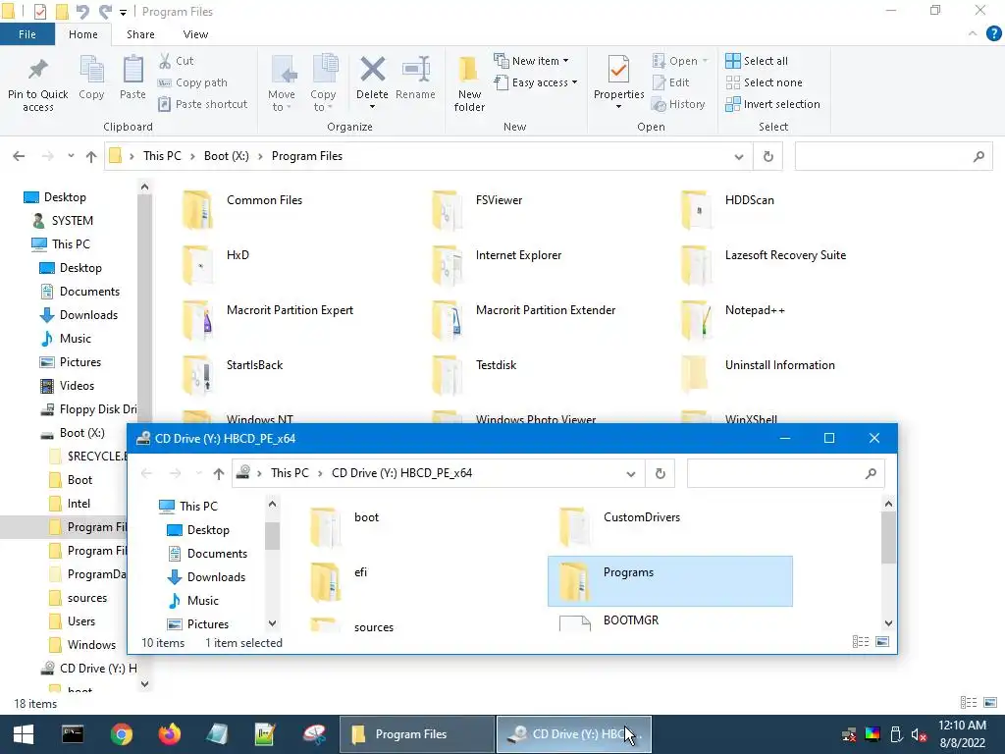Open the ribbon Help icon
The image size is (1005, 754).
[993, 34]
